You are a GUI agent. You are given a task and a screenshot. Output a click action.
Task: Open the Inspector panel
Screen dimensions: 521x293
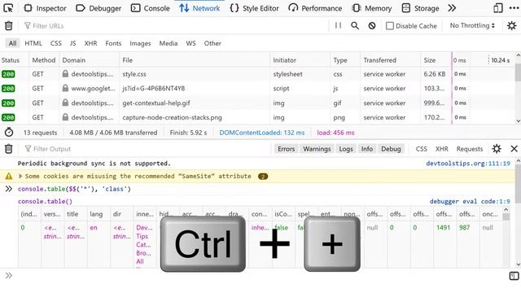click(x=46, y=8)
